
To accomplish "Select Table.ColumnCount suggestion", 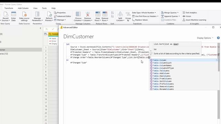I will click(x=183, y=63).
